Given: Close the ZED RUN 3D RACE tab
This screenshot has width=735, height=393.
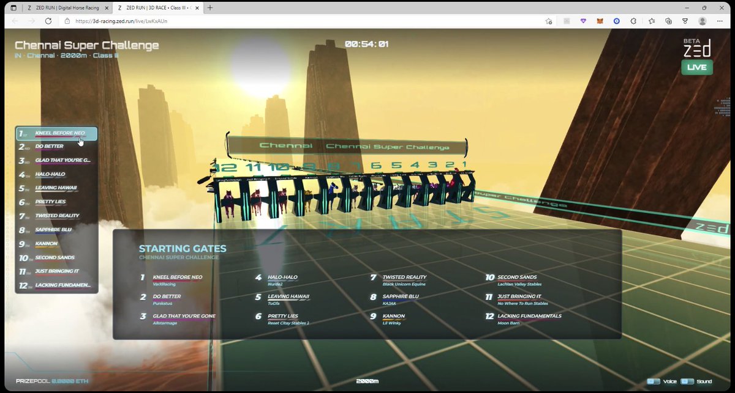Looking at the screenshot, I should (x=197, y=7).
